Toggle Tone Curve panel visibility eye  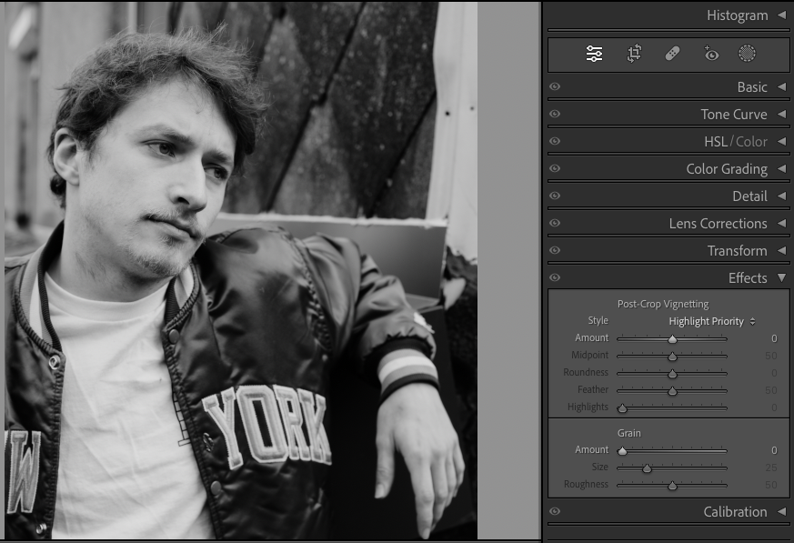(555, 115)
